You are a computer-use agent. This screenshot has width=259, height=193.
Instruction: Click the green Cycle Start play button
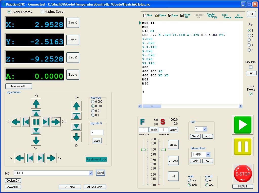243,125
